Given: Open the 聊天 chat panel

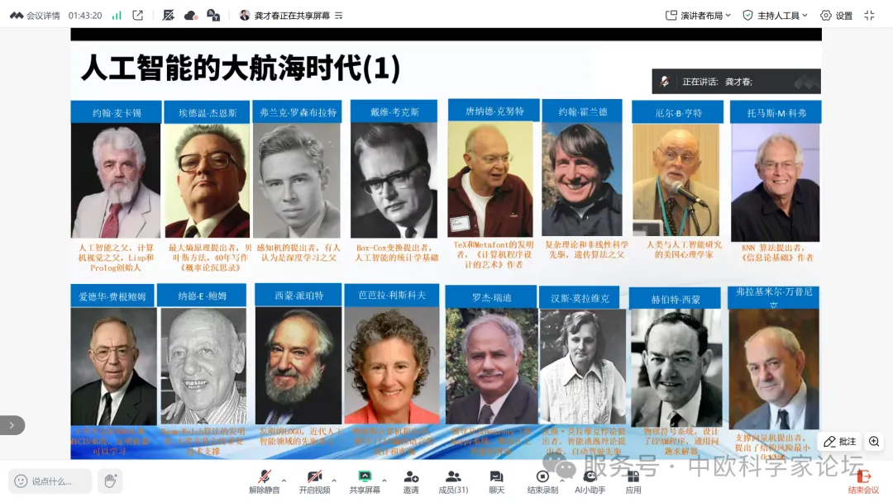Looking at the screenshot, I should tap(496, 481).
